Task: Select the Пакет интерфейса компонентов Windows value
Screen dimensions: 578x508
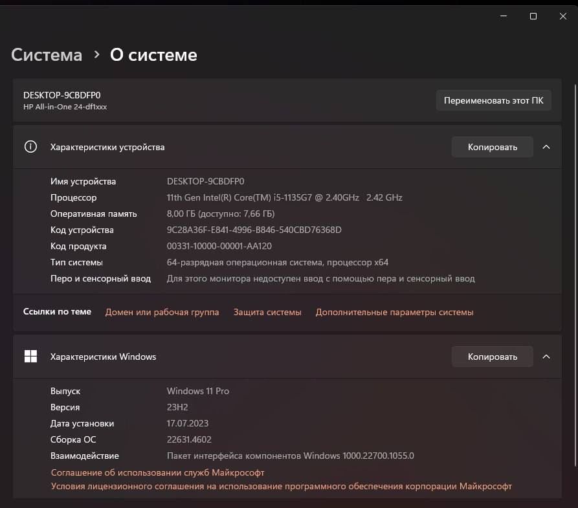Action: [x=291, y=456]
